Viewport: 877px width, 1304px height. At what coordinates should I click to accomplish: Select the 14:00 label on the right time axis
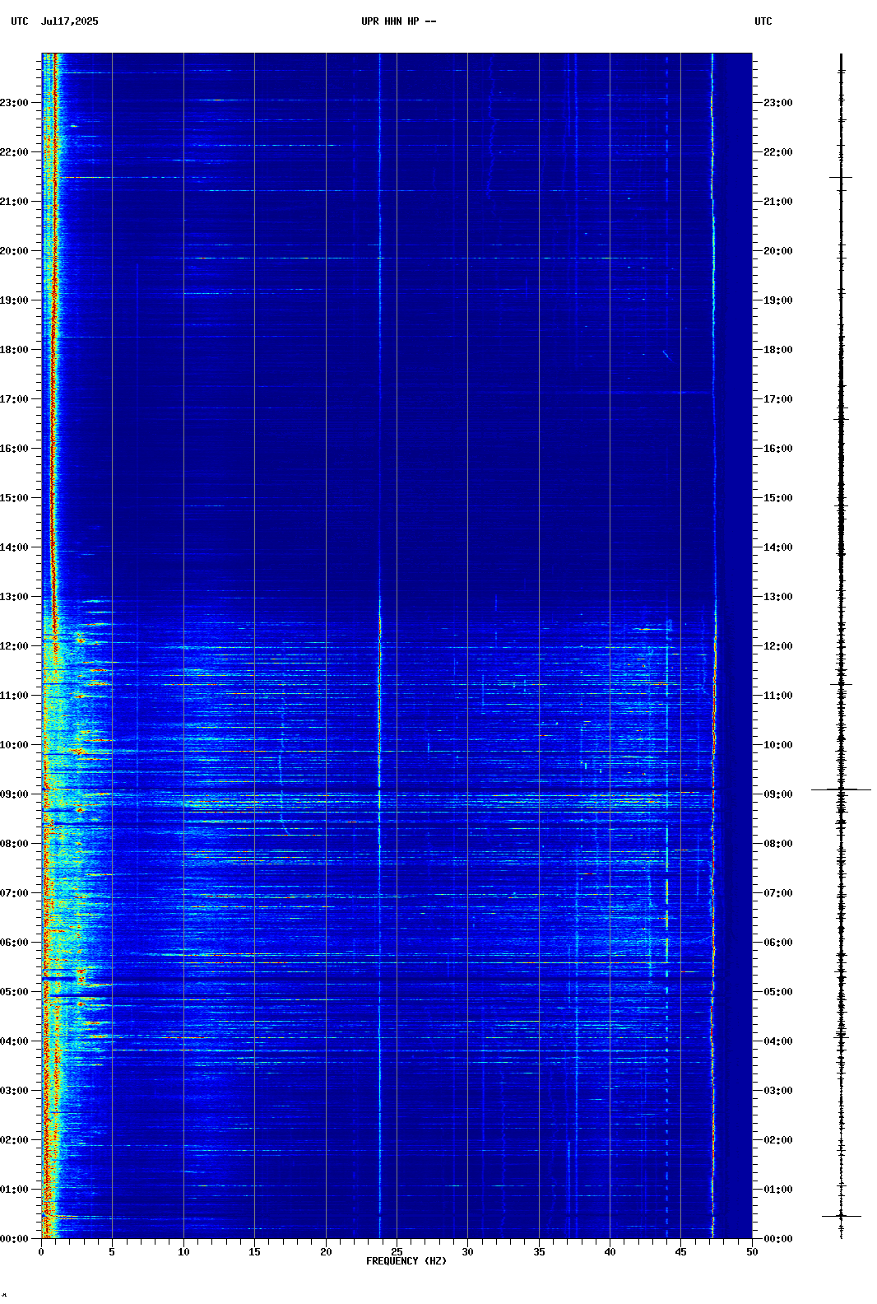[x=778, y=547]
